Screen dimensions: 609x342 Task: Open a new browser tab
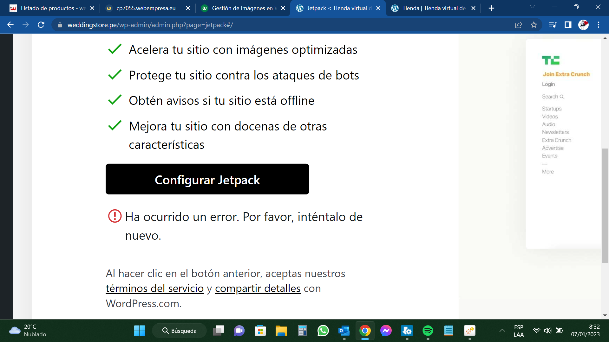(x=491, y=8)
